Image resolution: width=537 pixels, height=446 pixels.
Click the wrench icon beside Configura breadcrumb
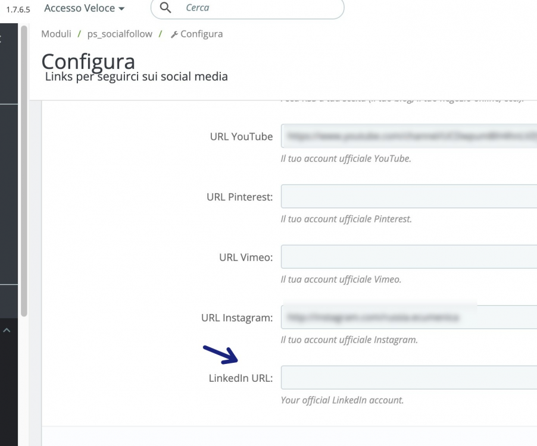coord(174,34)
